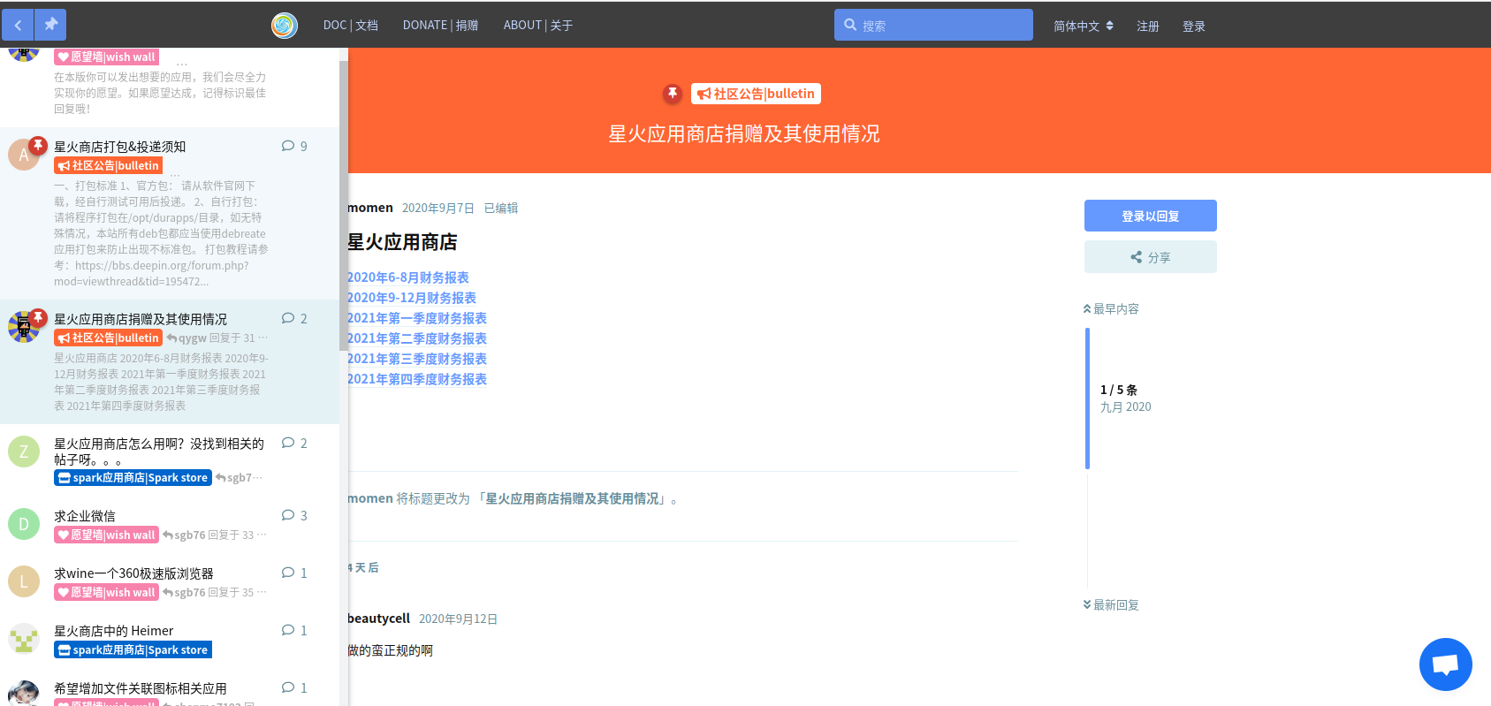Click the avatar beside 星火商店中的 Heimer

pyautogui.click(x=24, y=639)
